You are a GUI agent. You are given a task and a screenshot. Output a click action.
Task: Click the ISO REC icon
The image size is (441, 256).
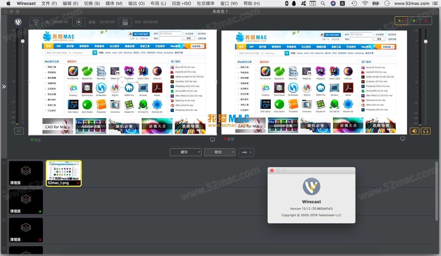(125, 22)
